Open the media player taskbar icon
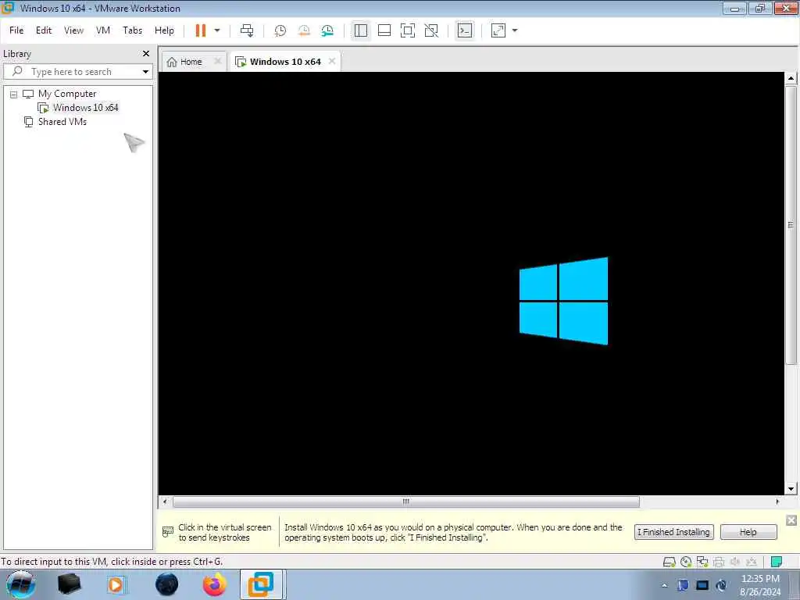 pos(116,584)
